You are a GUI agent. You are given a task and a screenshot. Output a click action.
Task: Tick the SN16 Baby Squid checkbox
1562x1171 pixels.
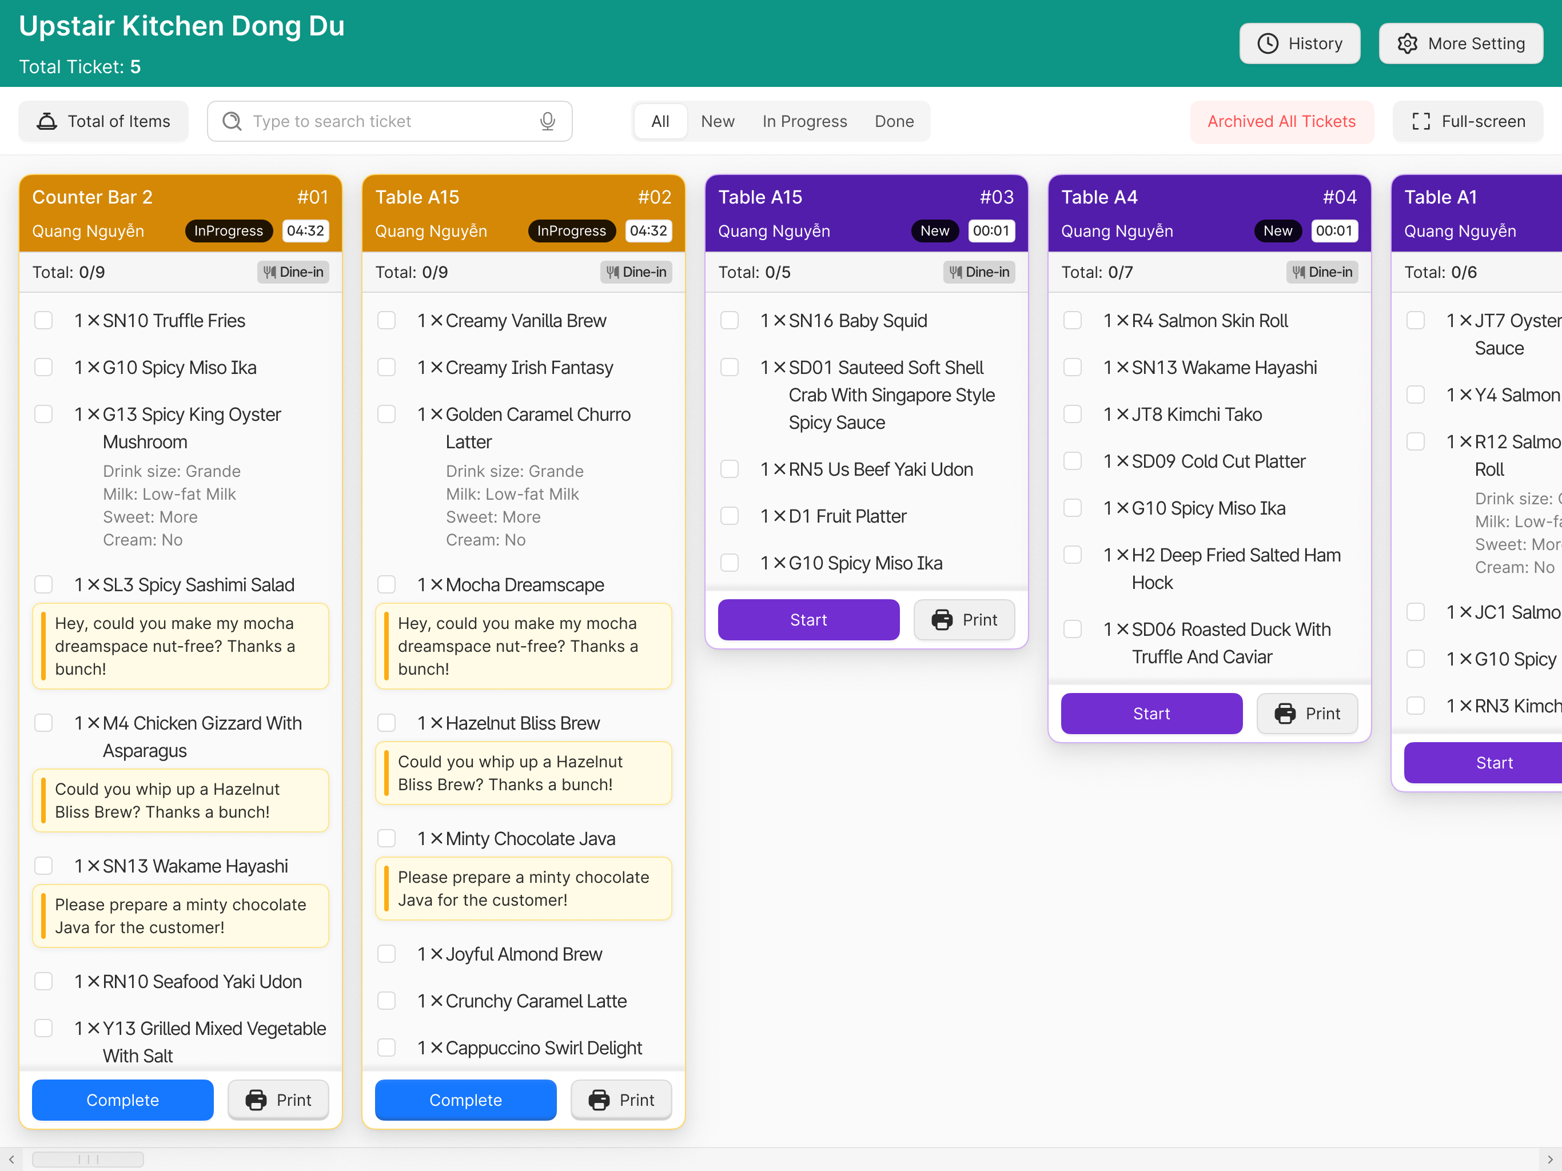[x=730, y=321]
